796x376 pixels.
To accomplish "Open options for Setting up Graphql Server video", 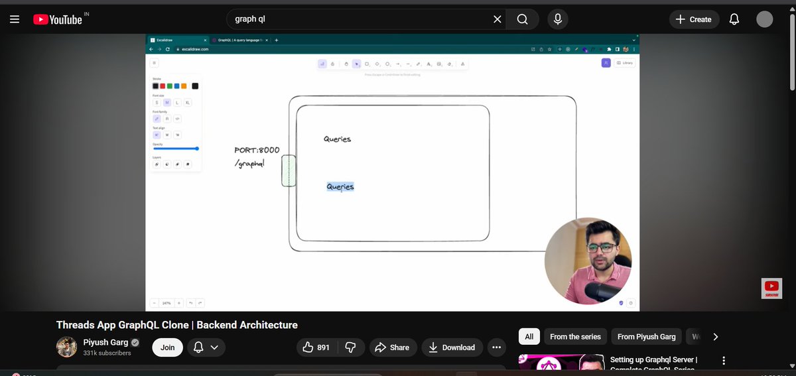I will pos(724,361).
